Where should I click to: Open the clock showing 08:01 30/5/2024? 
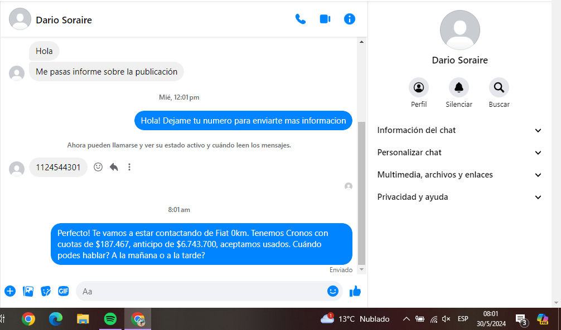coord(491,319)
